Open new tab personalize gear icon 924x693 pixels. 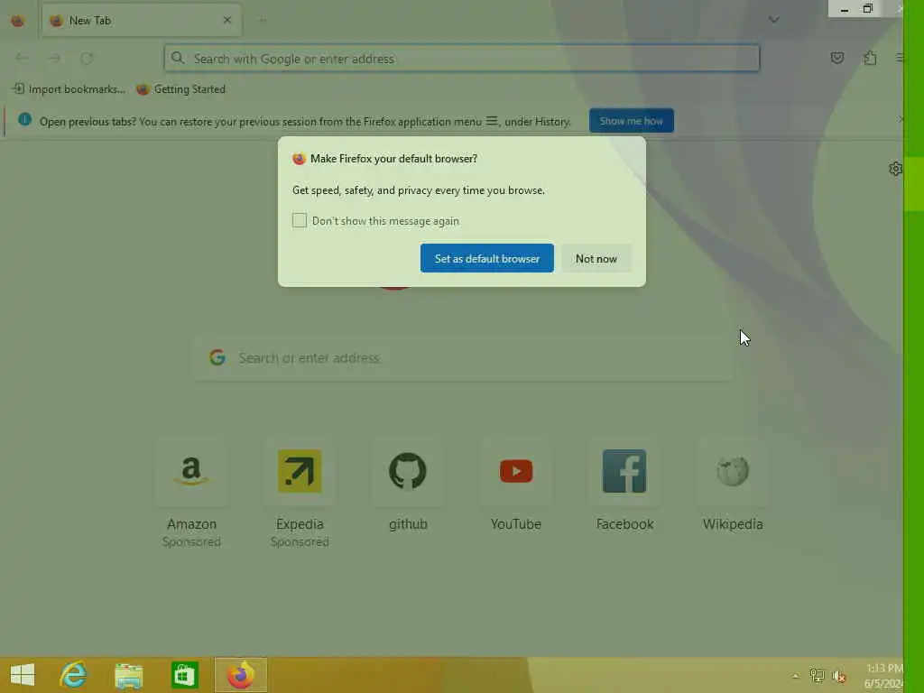tap(896, 169)
